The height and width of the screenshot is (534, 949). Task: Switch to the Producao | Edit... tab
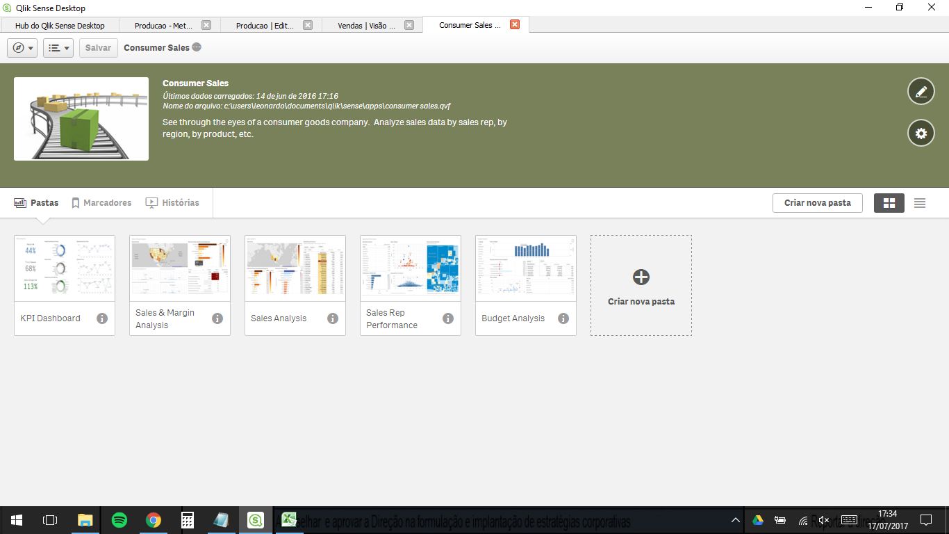[265, 25]
